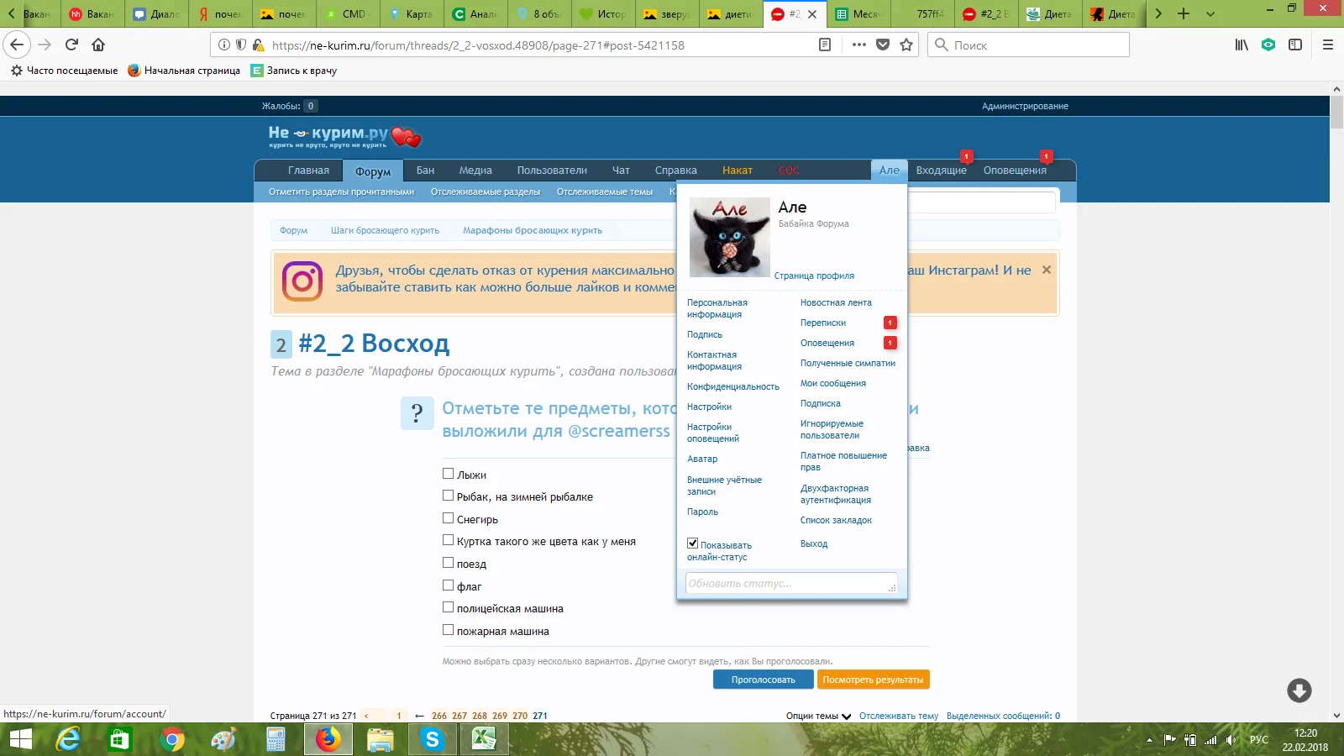Click the volume icon in system tray
Viewport: 1344px width, 756px height.
1231,740
